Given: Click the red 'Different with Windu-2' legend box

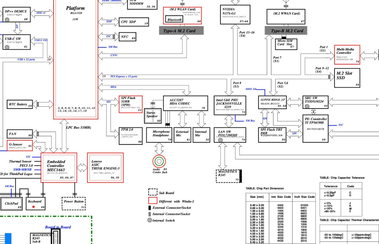Looking at the screenshot, I should pyautogui.click(x=153, y=201).
